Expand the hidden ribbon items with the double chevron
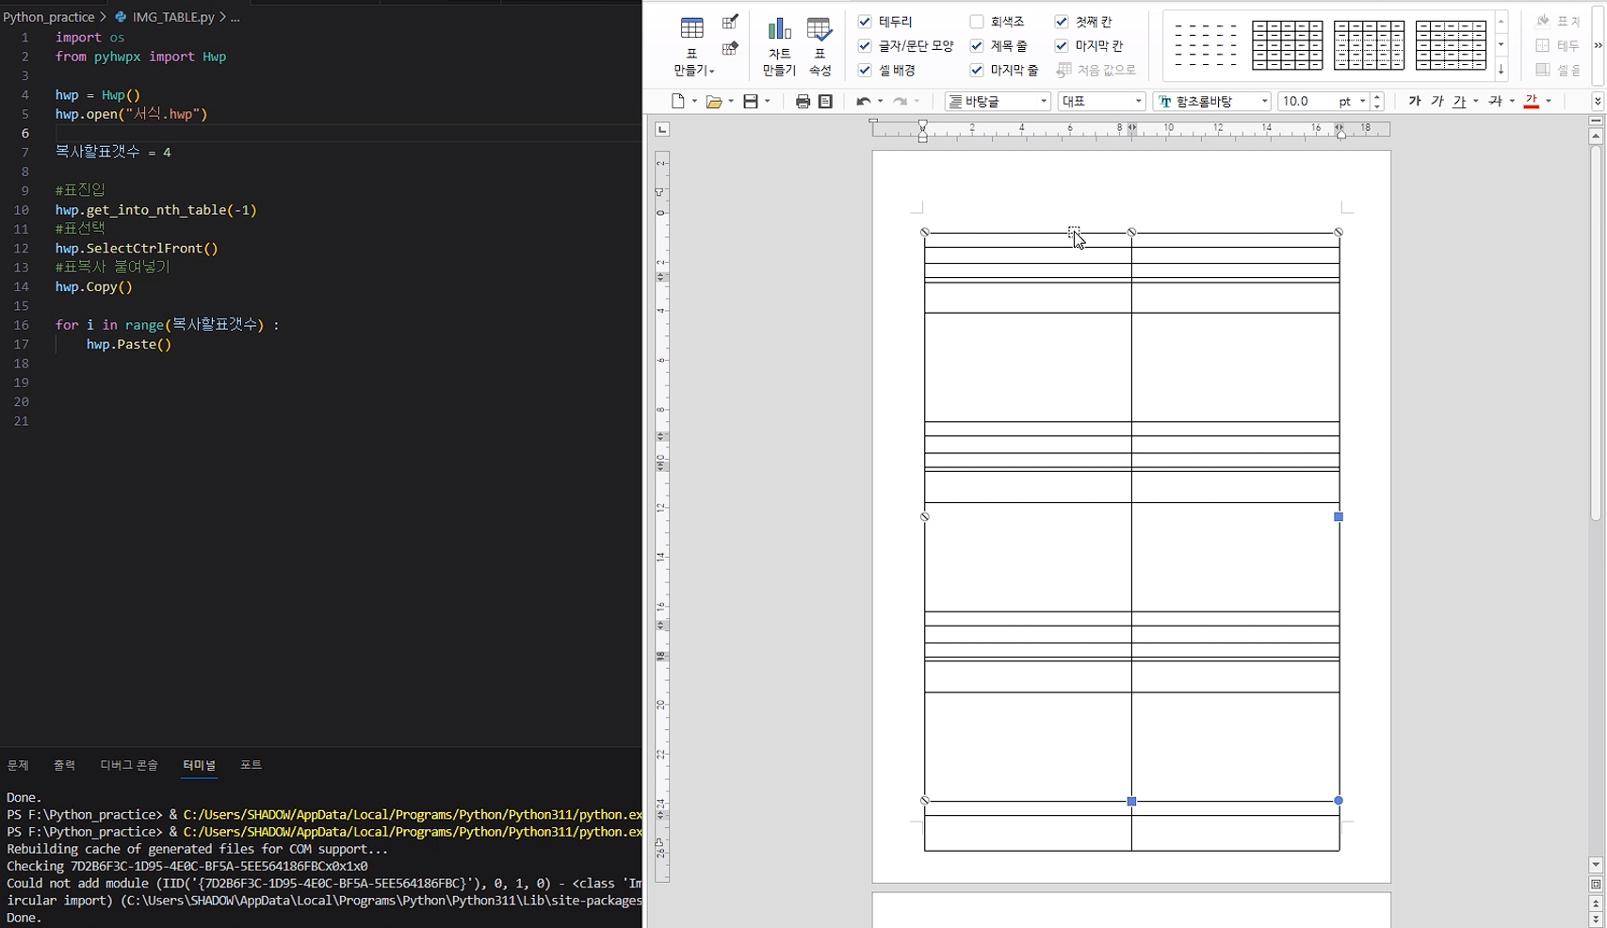1607x928 pixels. tap(1598, 45)
